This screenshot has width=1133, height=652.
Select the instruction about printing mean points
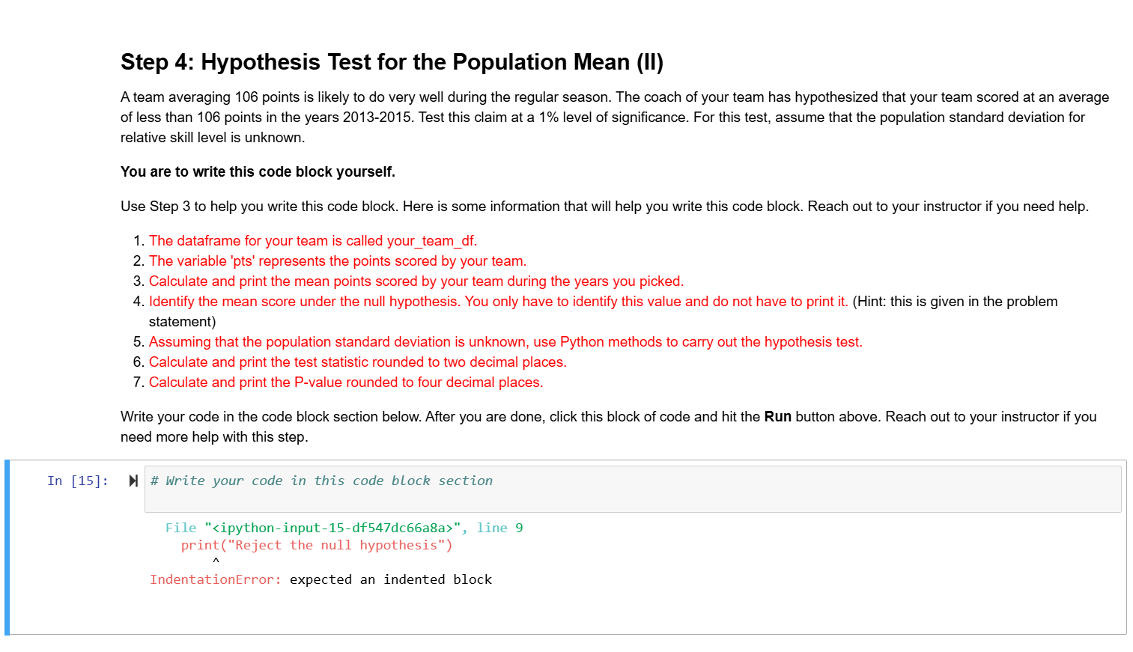[x=416, y=281]
